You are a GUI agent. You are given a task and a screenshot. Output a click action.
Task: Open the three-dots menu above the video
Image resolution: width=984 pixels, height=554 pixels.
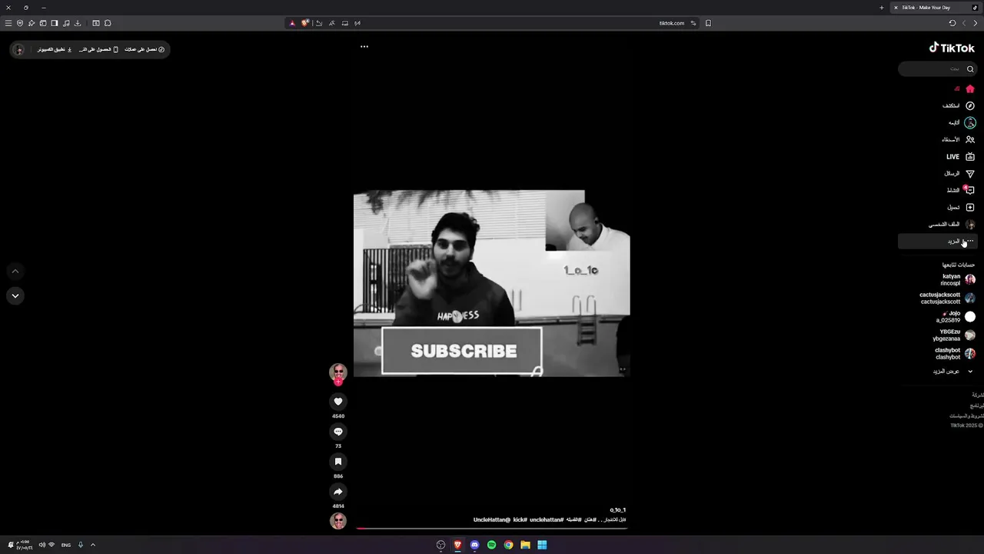click(364, 46)
